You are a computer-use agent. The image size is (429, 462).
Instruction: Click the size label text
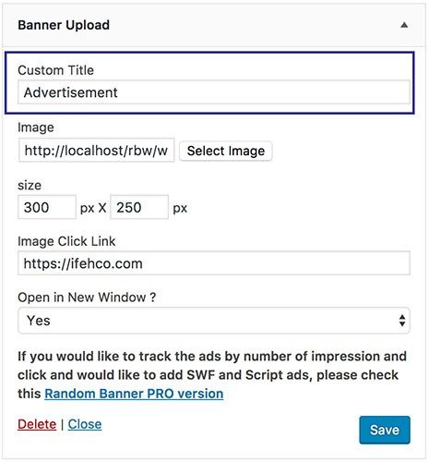click(30, 186)
